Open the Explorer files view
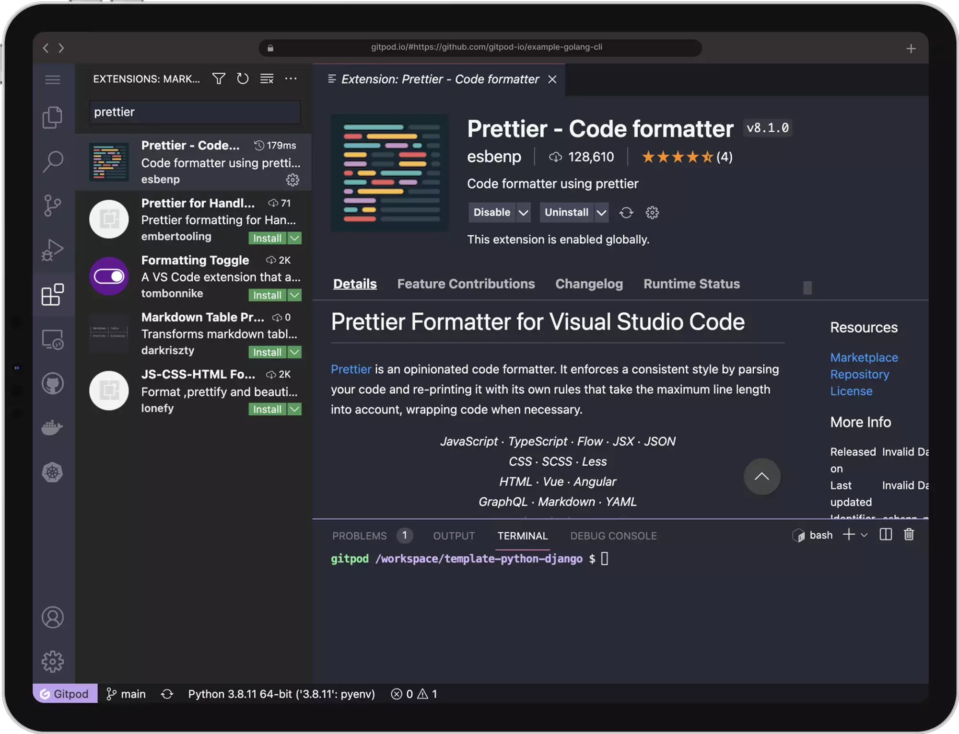 (x=53, y=117)
